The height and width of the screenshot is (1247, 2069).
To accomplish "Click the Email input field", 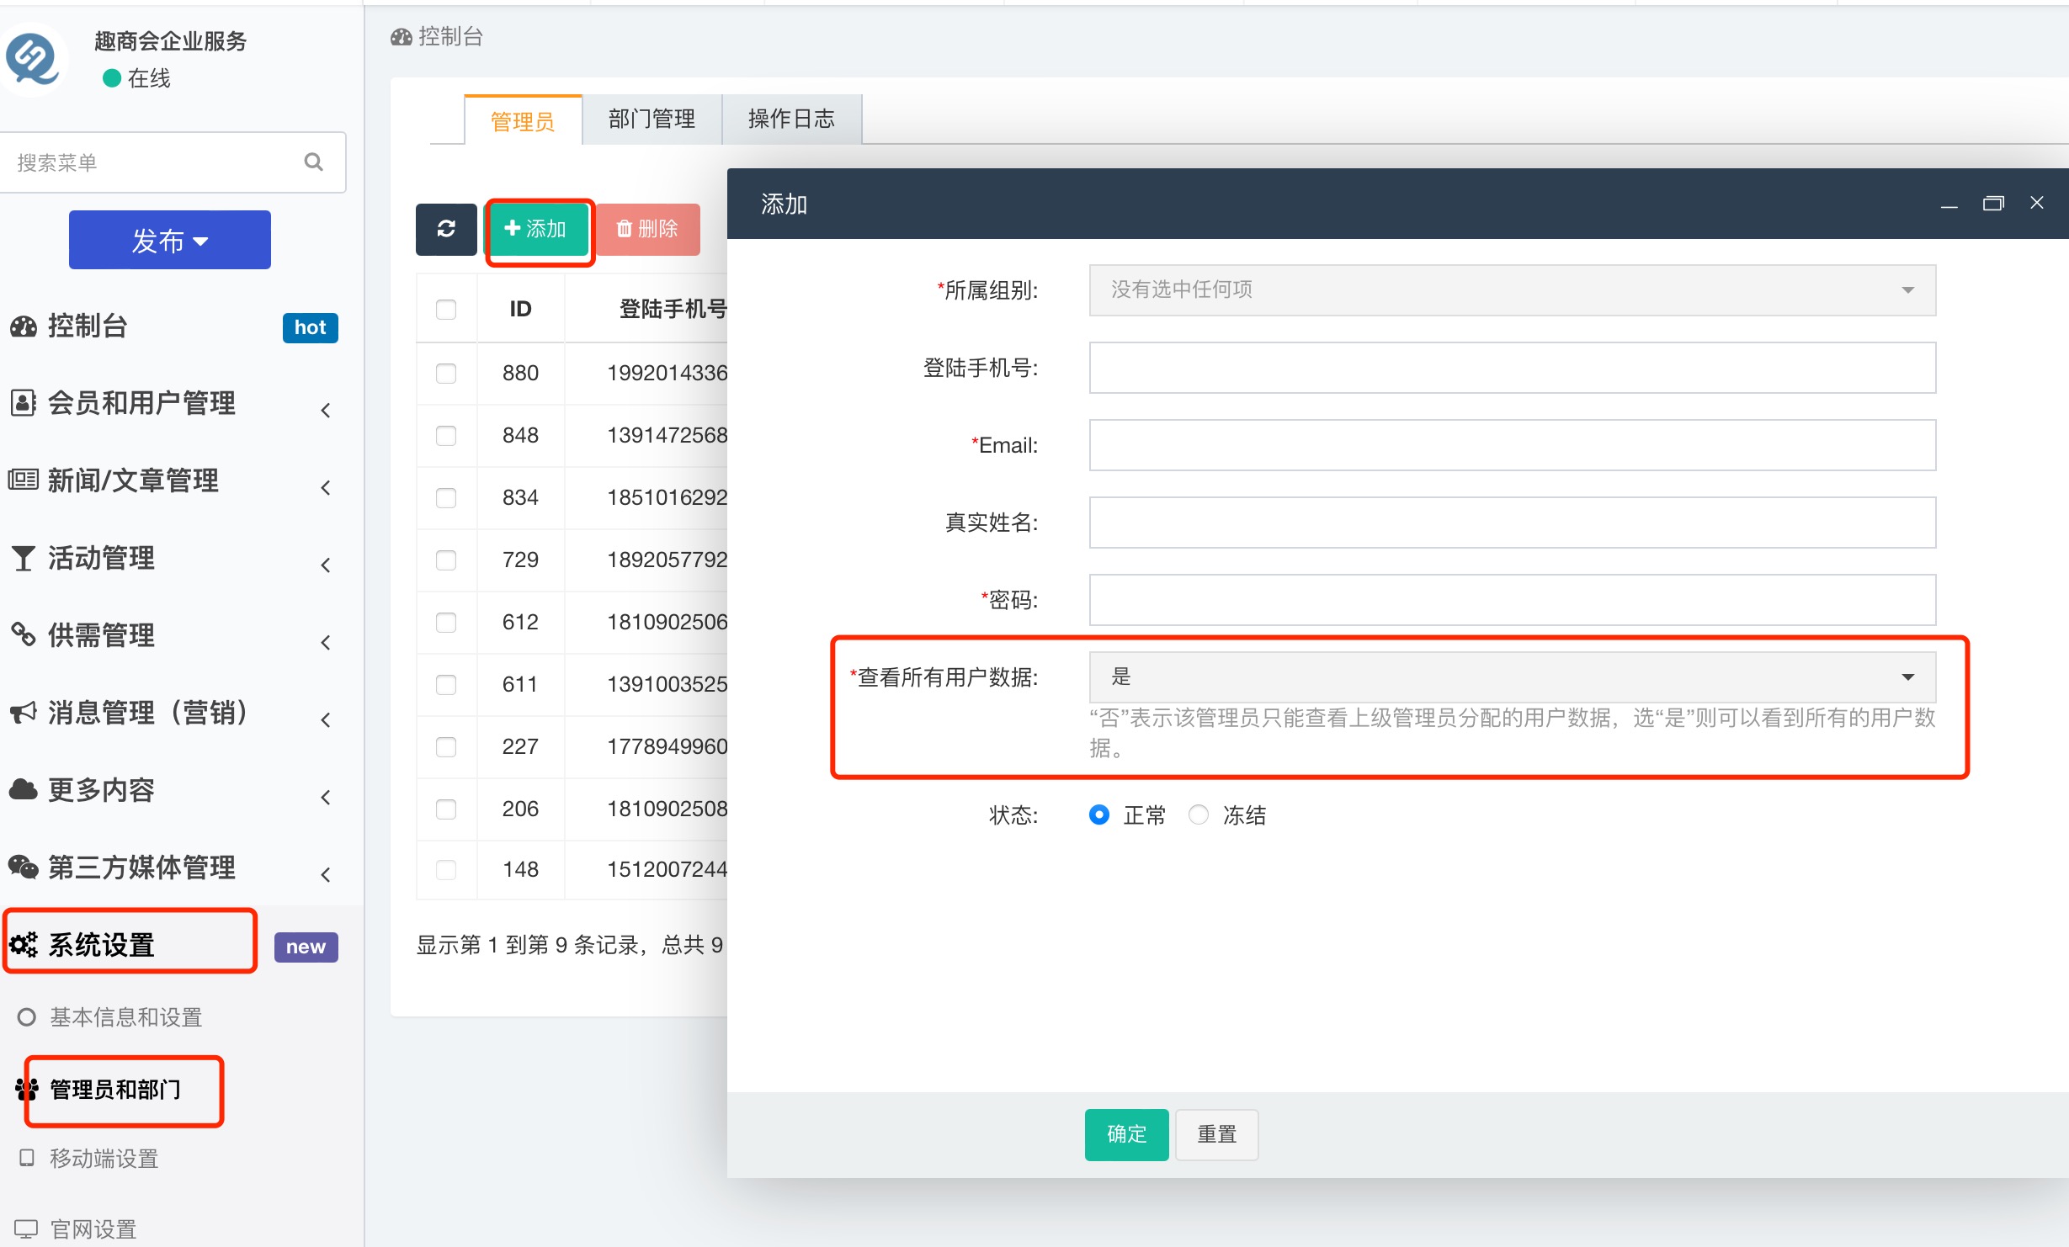I will pos(1512,445).
